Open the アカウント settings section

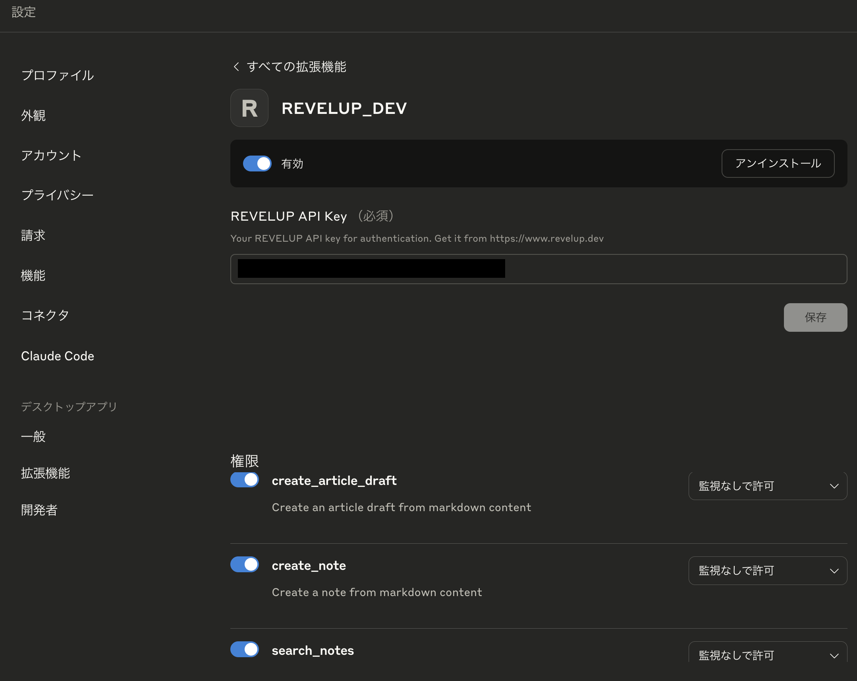tap(51, 155)
